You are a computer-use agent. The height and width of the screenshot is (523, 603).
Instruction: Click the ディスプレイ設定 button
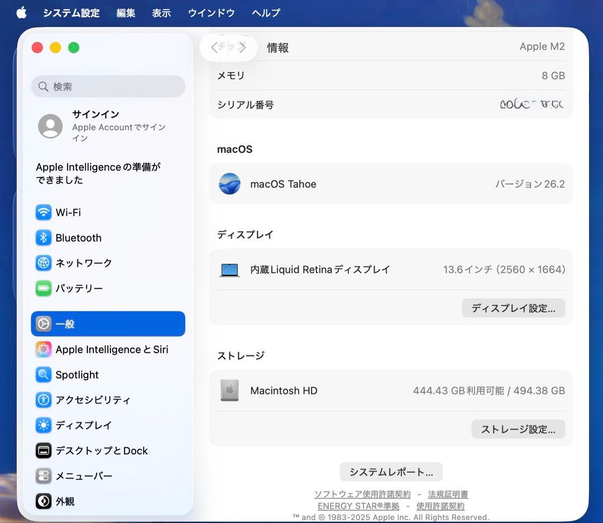tap(513, 308)
